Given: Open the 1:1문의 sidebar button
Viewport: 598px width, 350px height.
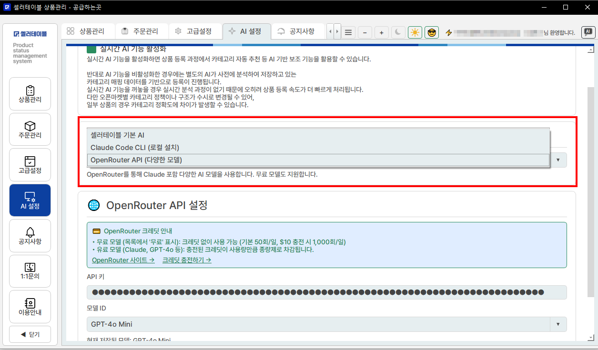Looking at the screenshot, I should click(30, 271).
